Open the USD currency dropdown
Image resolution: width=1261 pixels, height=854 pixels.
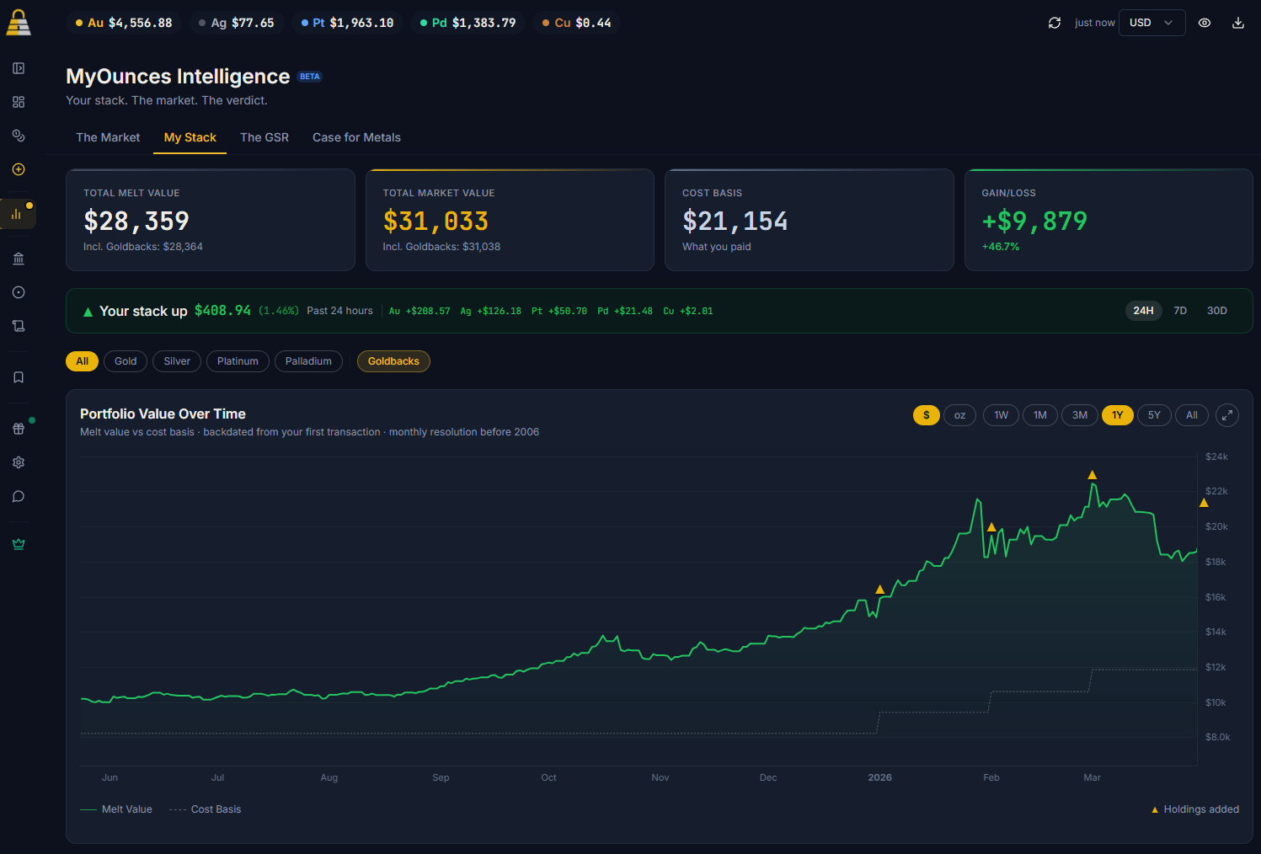(1151, 23)
